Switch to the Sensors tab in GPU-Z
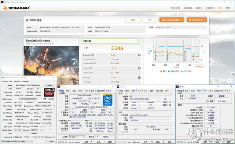235x144 pixels. pos(17,81)
